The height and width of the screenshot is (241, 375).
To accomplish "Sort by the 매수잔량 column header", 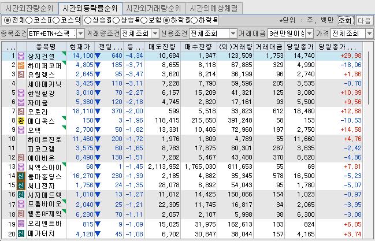I will [x=199, y=47].
